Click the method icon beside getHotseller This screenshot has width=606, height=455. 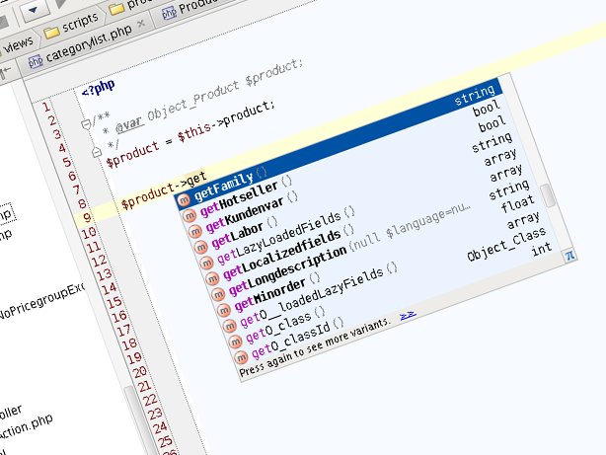pos(189,215)
